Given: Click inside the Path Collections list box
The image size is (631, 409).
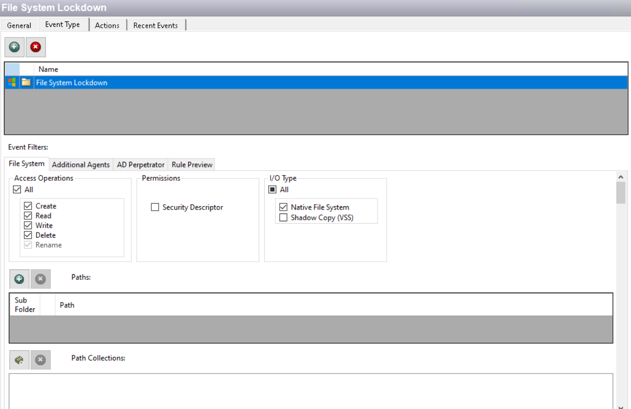Looking at the screenshot, I should tap(311, 391).
